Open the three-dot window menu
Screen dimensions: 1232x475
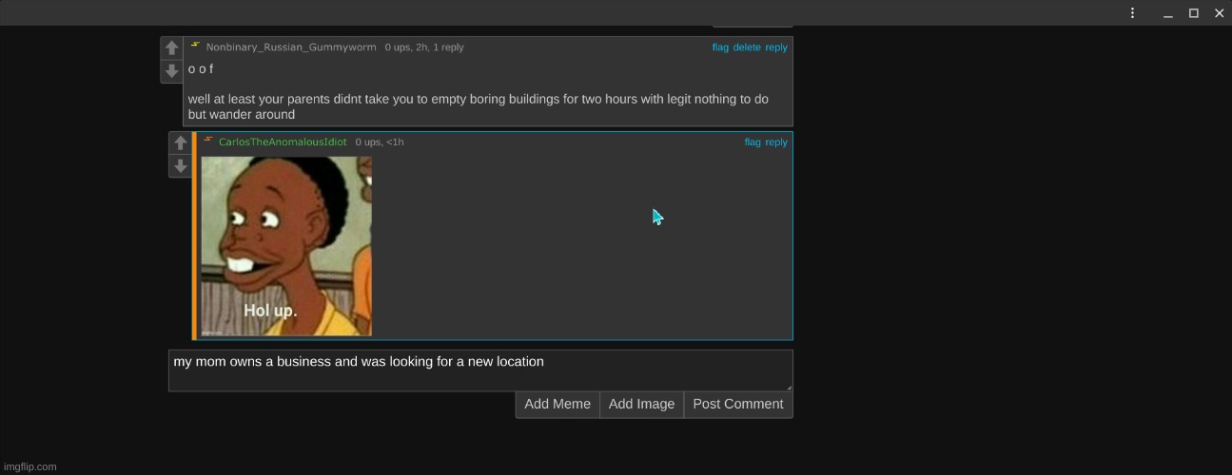click(x=1132, y=13)
